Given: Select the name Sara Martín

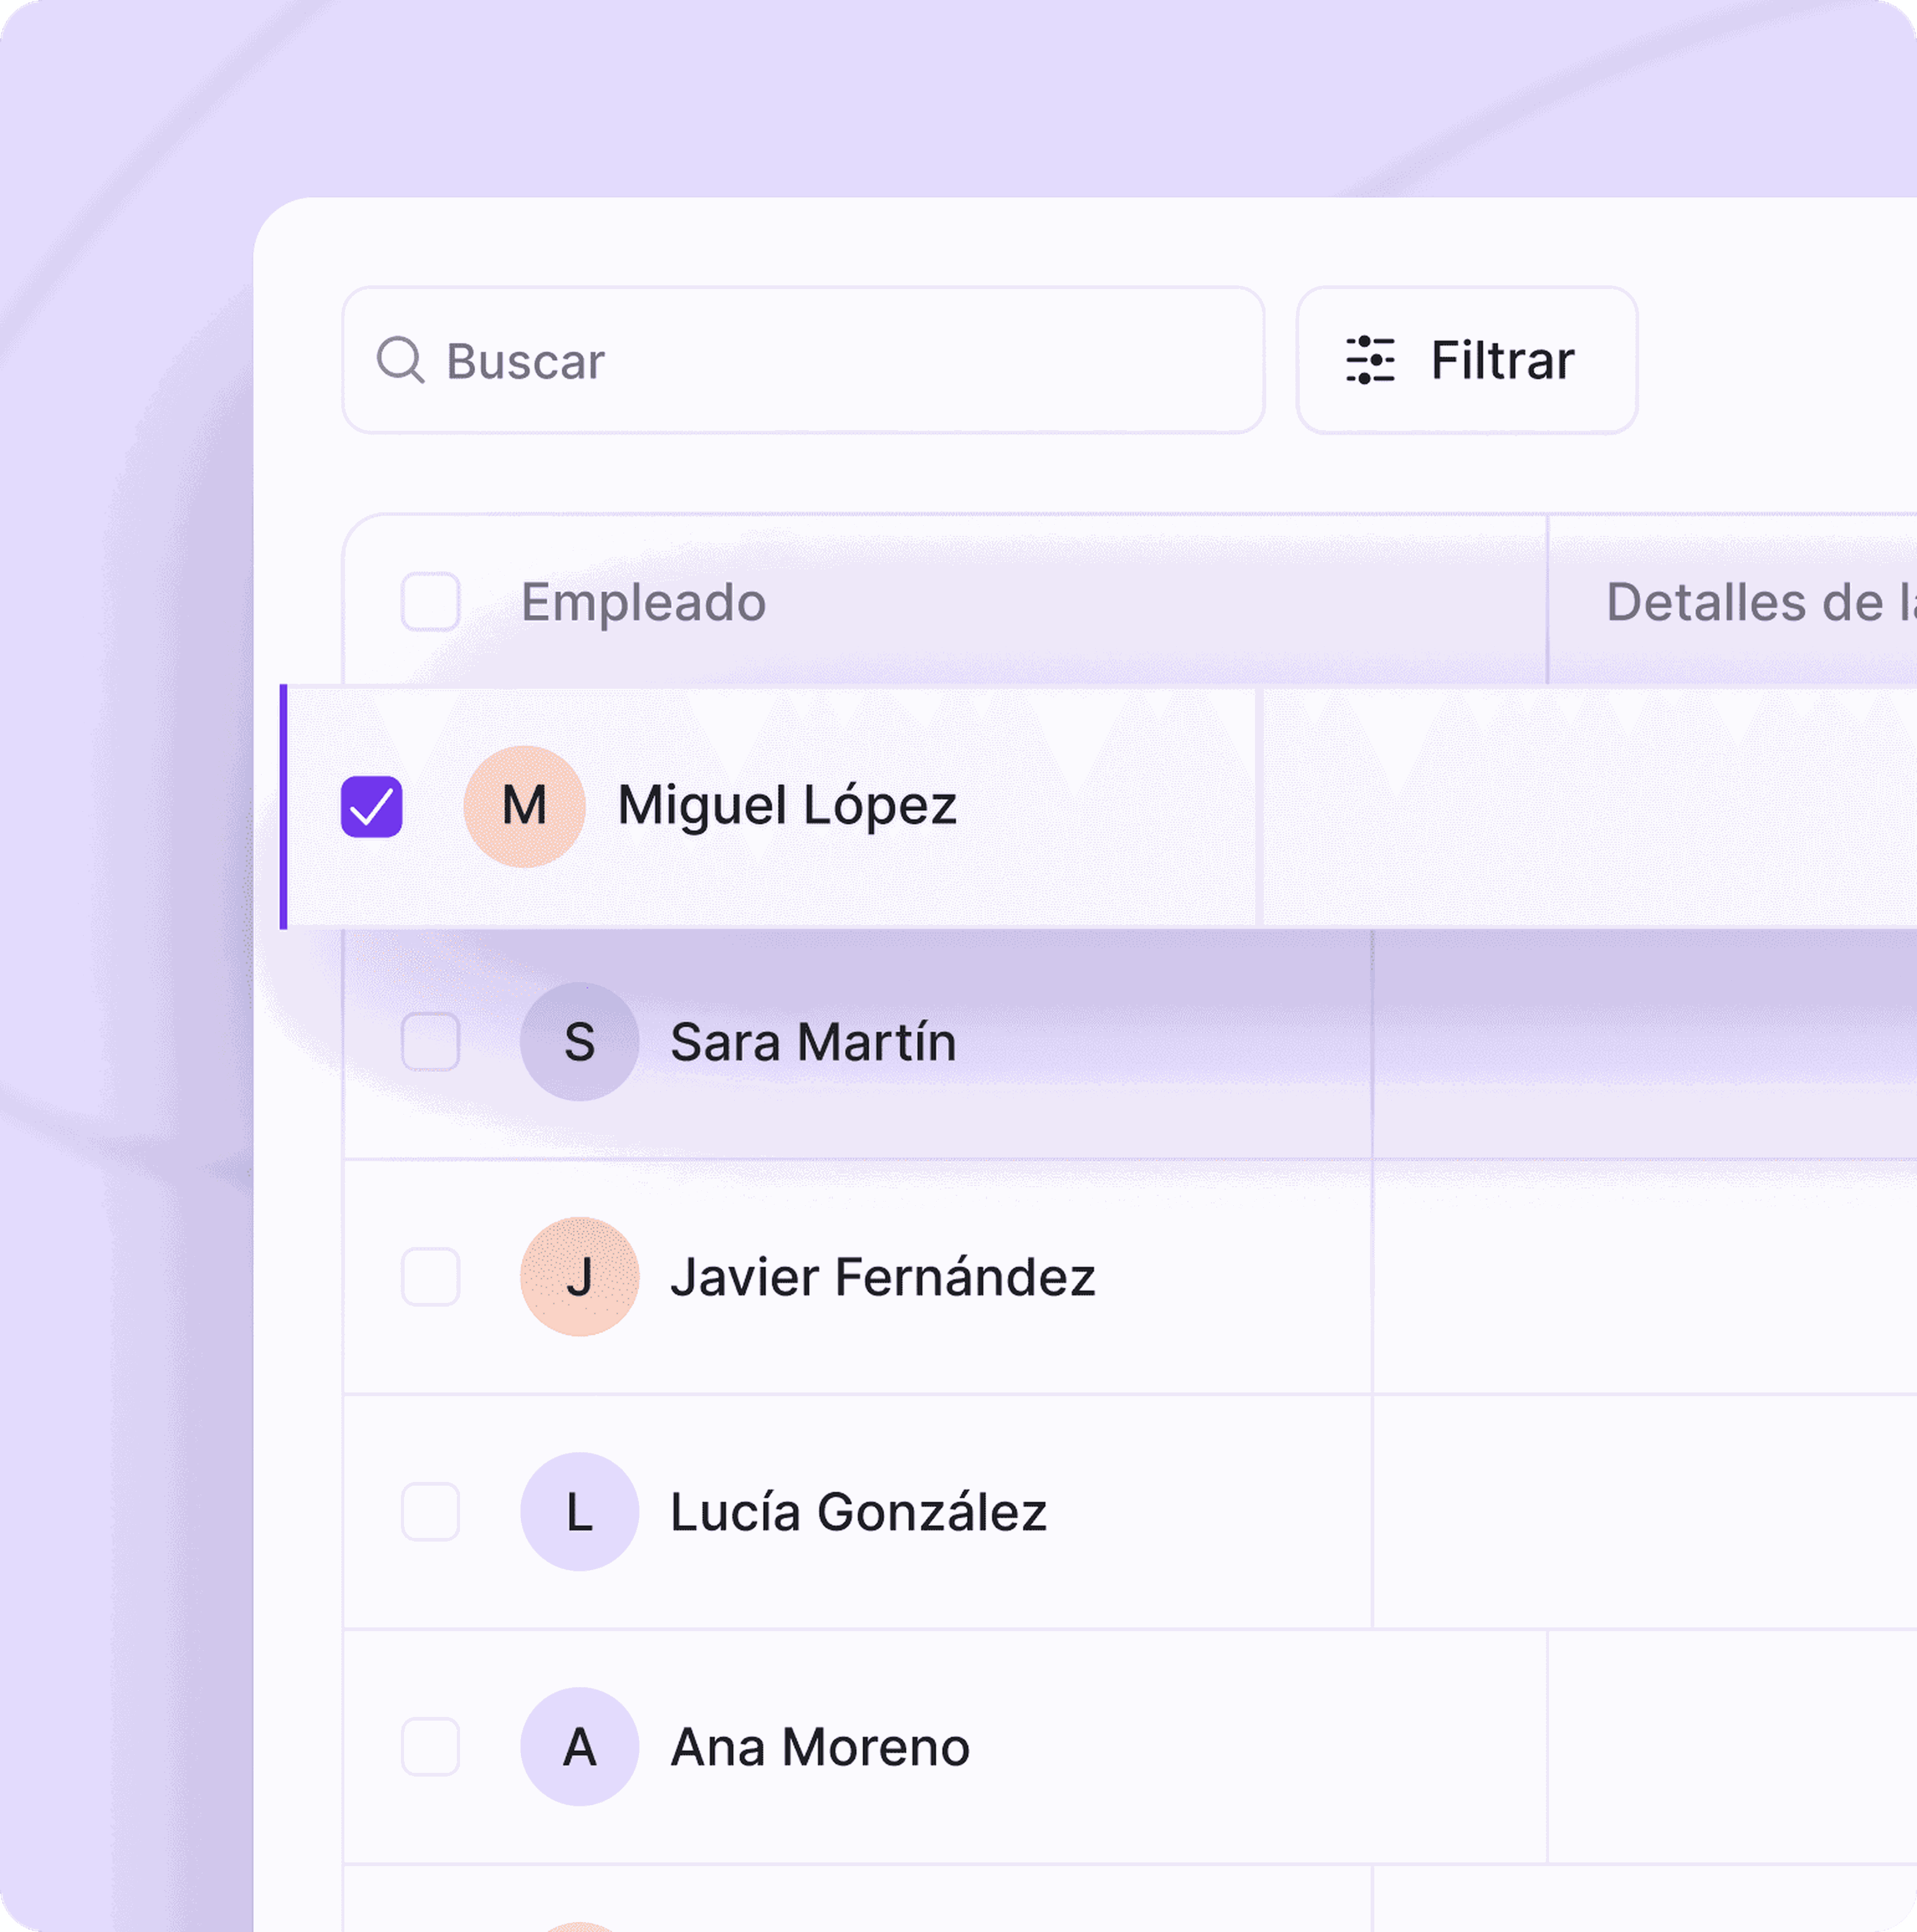Looking at the screenshot, I should point(813,1042).
